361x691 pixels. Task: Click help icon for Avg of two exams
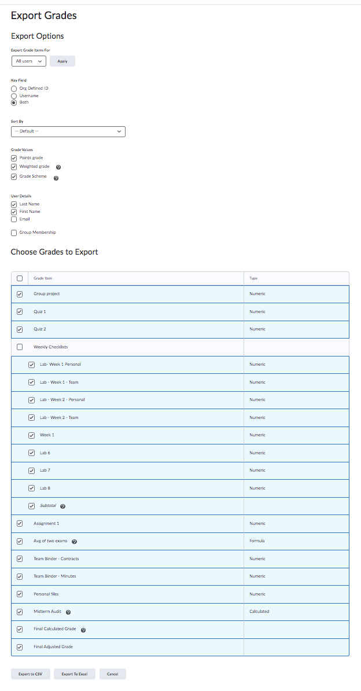[74, 542]
